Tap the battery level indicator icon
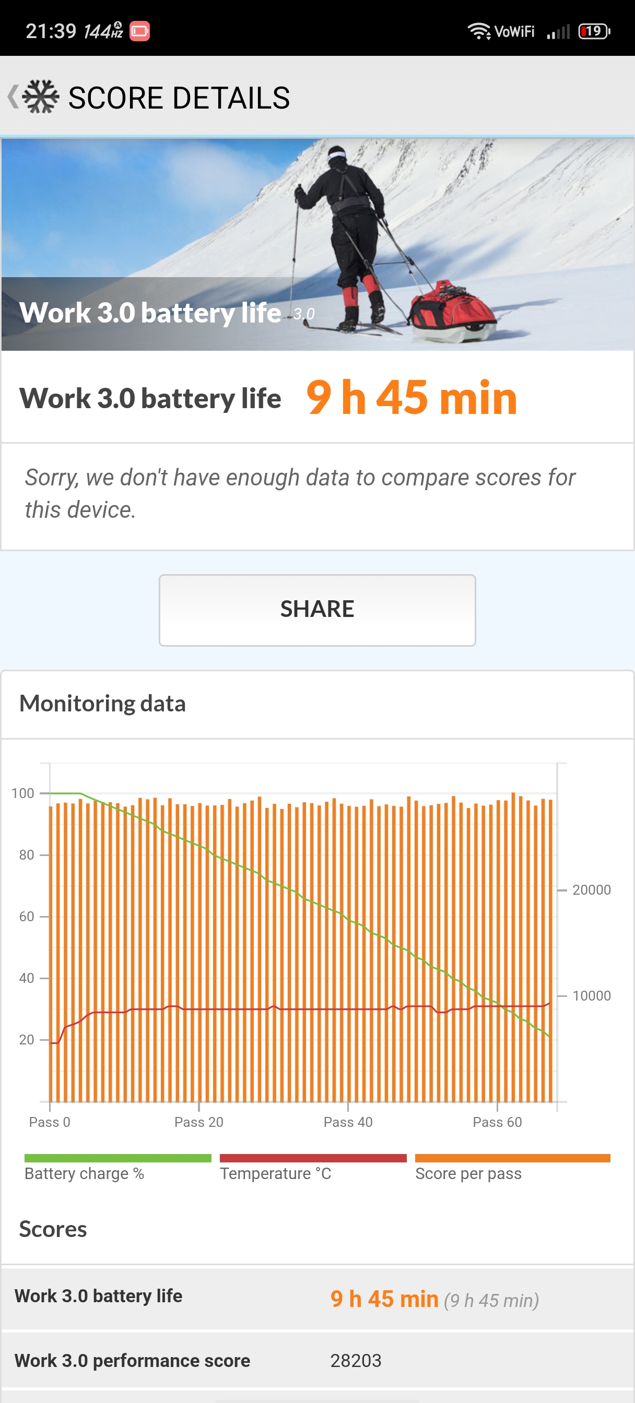This screenshot has width=635, height=1403. 594,31
